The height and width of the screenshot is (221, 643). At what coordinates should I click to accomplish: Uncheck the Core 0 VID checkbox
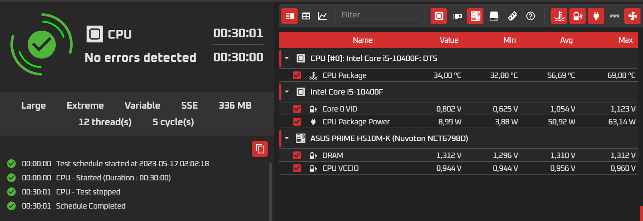pyautogui.click(x=297, y=109)
